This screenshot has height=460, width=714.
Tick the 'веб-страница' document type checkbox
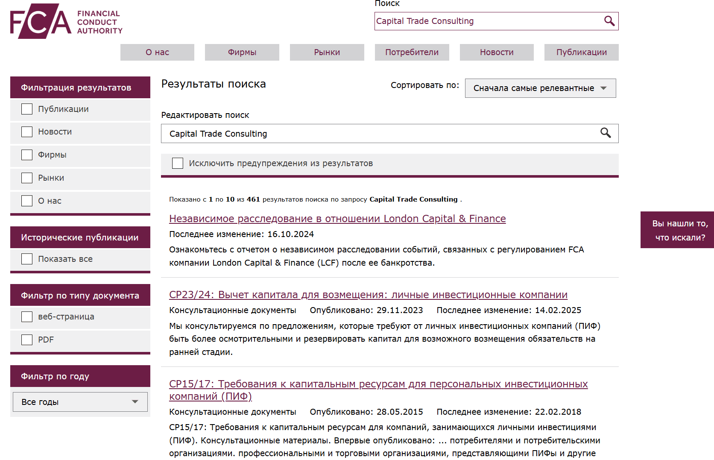27,316
